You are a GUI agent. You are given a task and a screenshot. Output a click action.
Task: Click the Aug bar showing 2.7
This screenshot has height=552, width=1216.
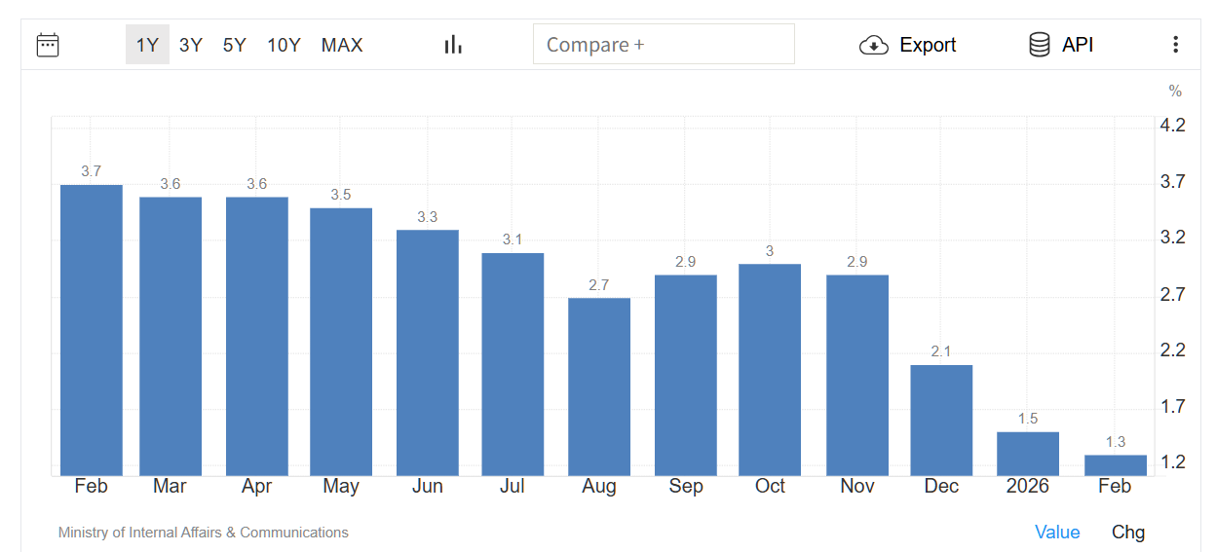[599, 386]
